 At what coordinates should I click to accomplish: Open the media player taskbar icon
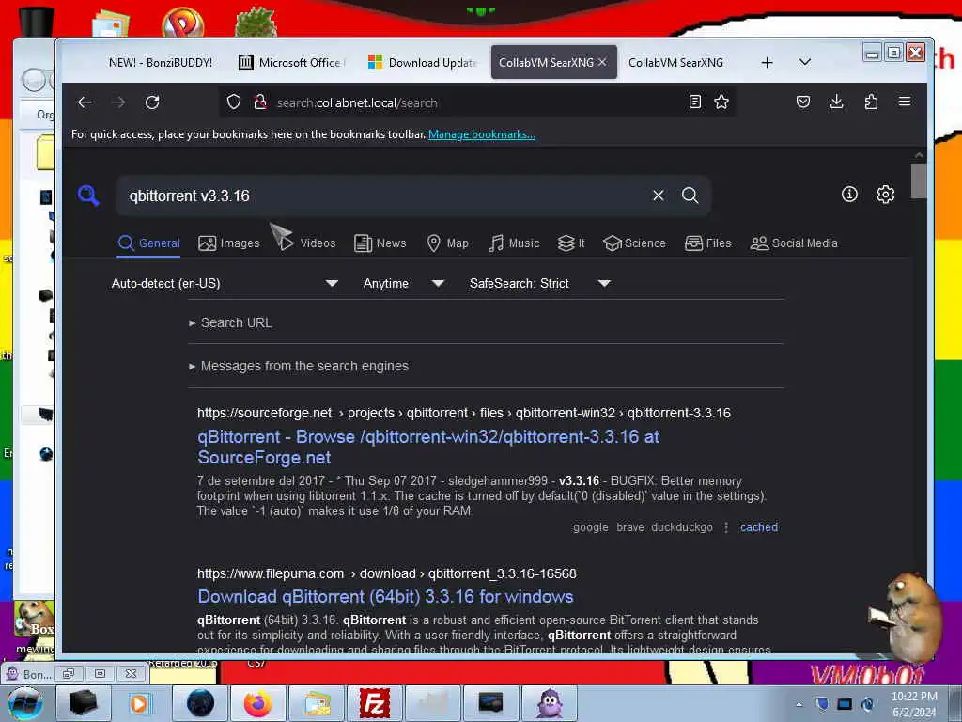click(x=139, y=703)
